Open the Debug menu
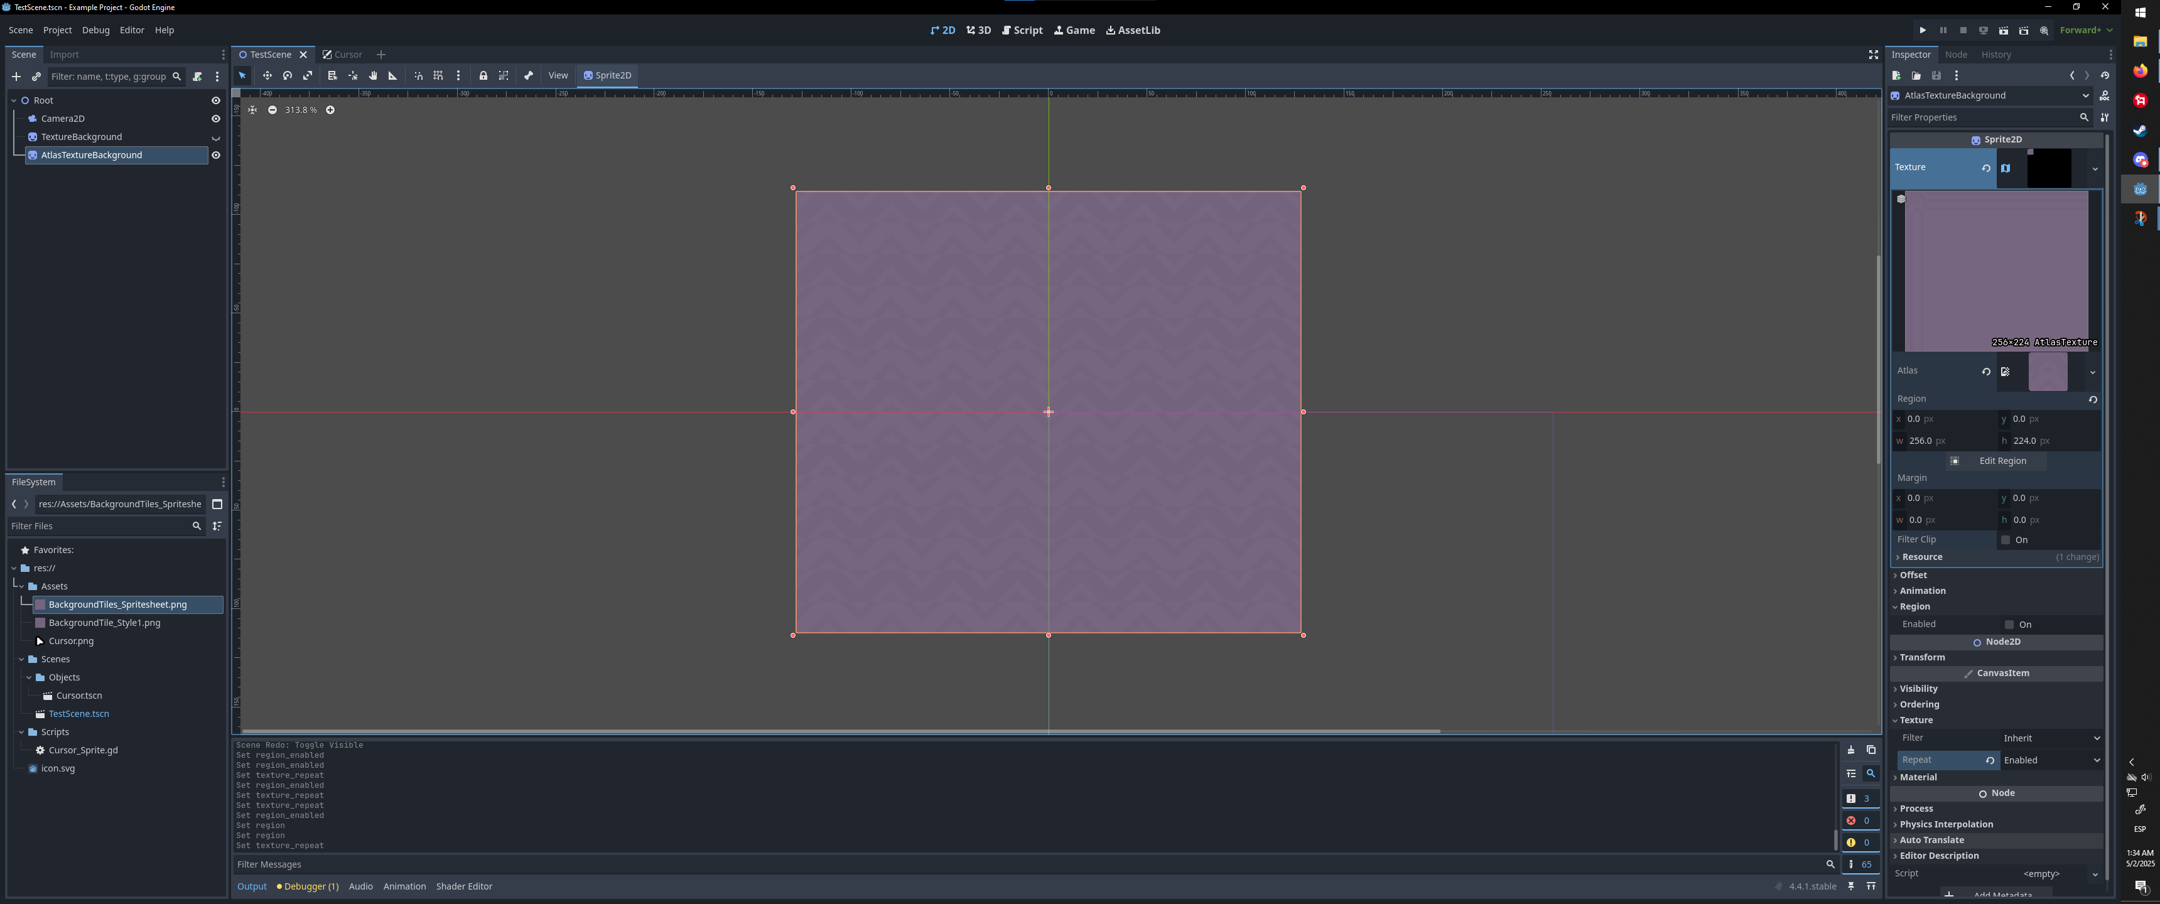Viewport: 2160px width, 904px height. coord(95,30)
